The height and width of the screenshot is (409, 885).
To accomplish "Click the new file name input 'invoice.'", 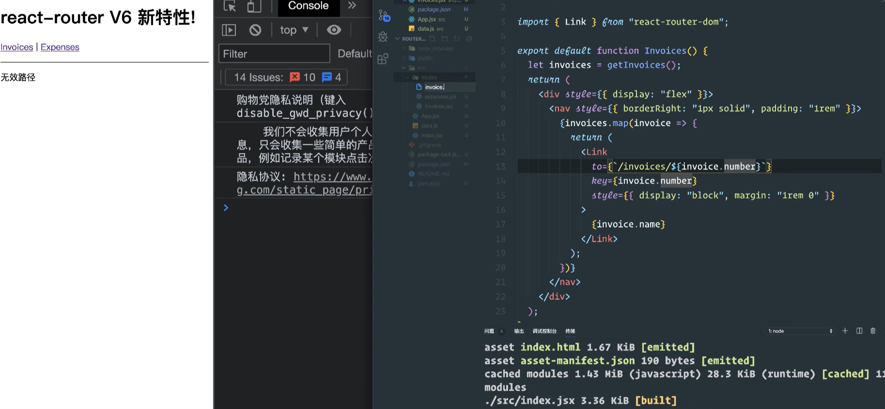I will (449, 87).
